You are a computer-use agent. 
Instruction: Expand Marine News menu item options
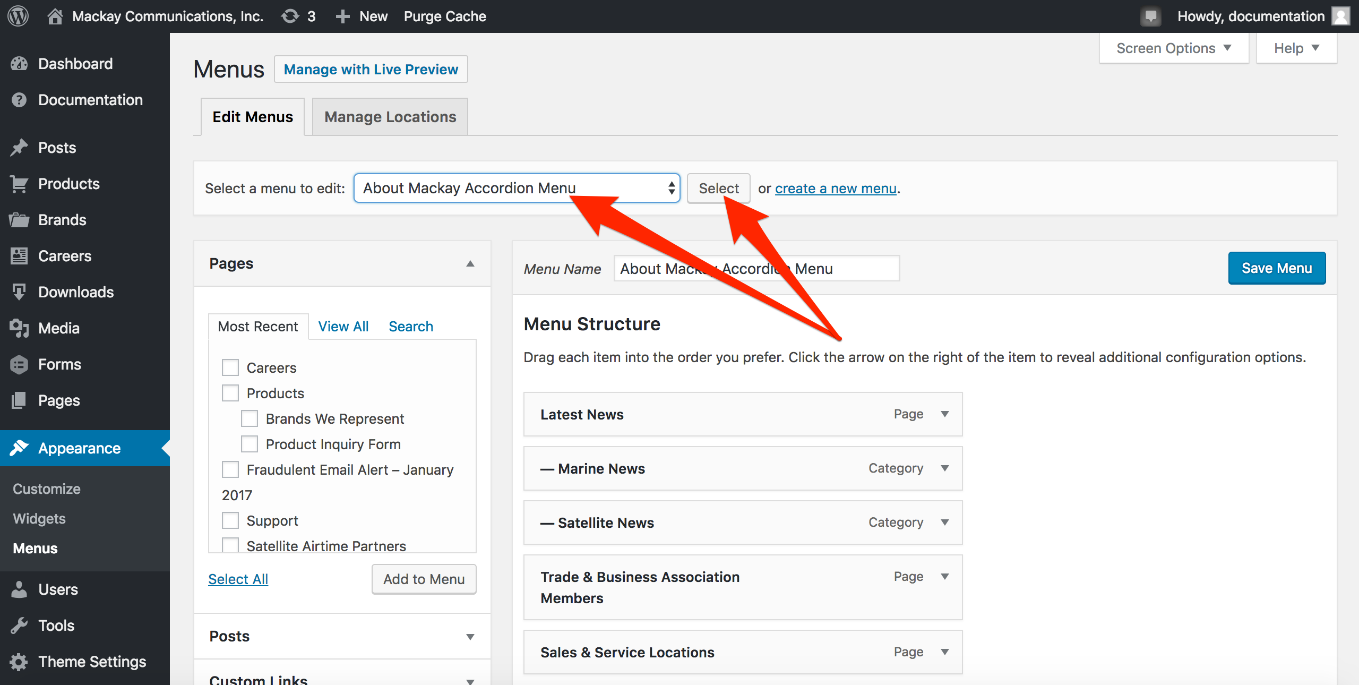click(x=945, y=468)
